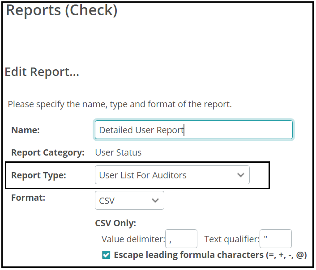Image resolution: width=316 pixels, height=270 pixels.
Task: Click the Report Type label
Action: (x=38, y=175)
